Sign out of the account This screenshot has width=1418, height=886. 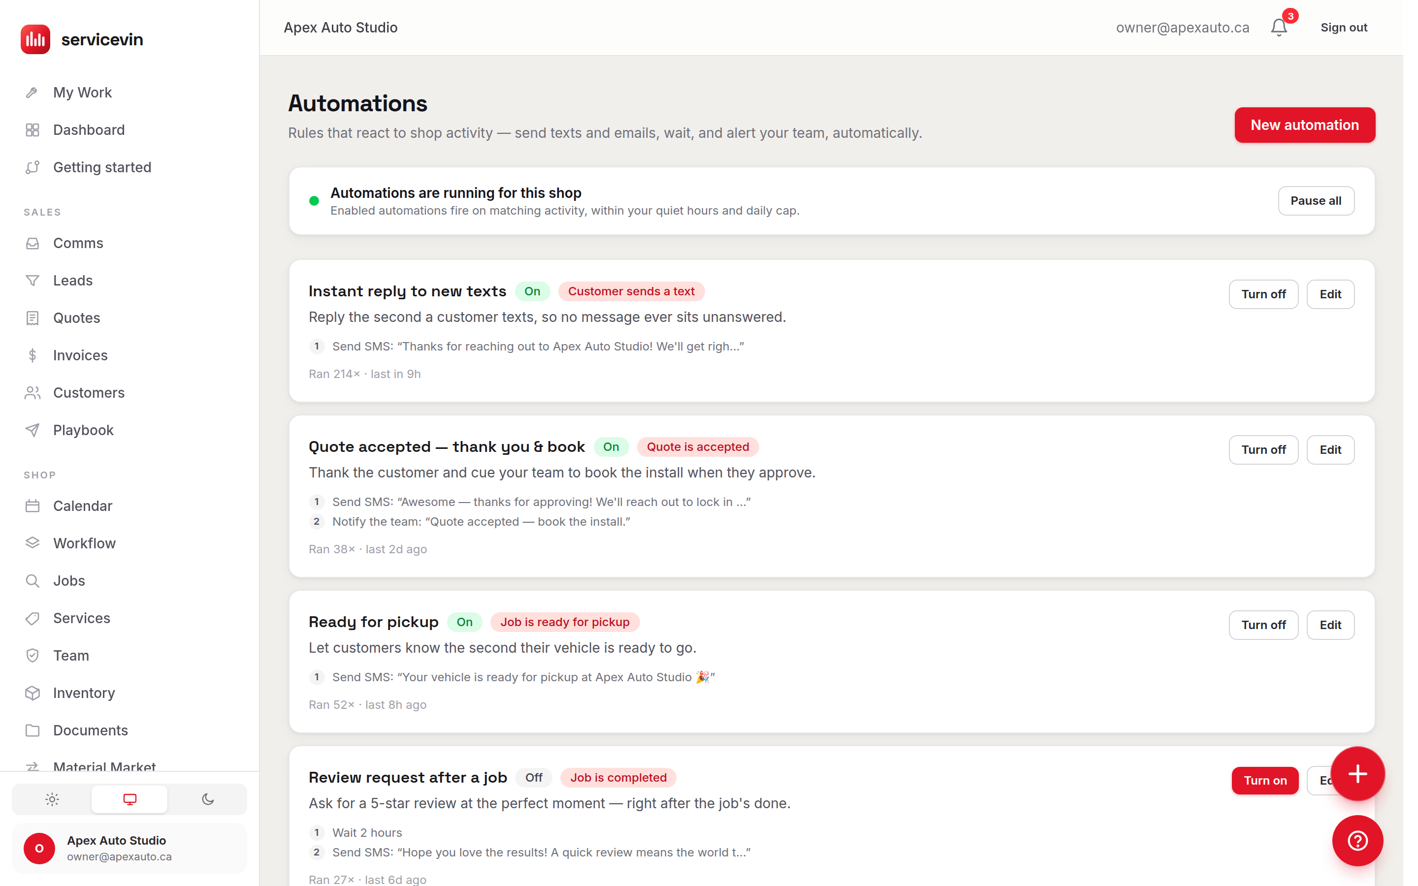(1344, 28)
